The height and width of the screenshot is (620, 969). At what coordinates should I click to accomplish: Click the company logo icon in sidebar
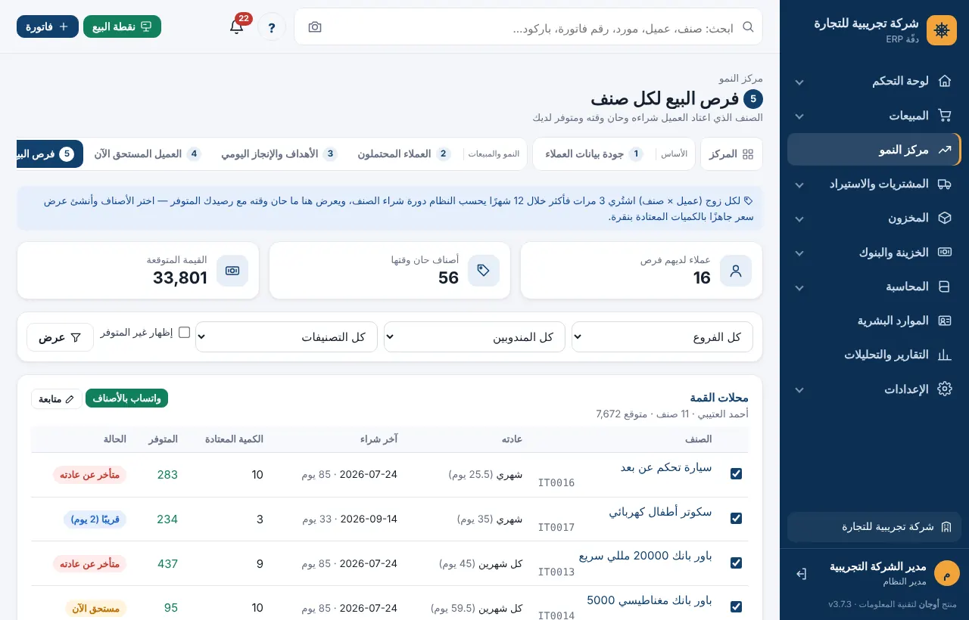(x=942, y=30)
